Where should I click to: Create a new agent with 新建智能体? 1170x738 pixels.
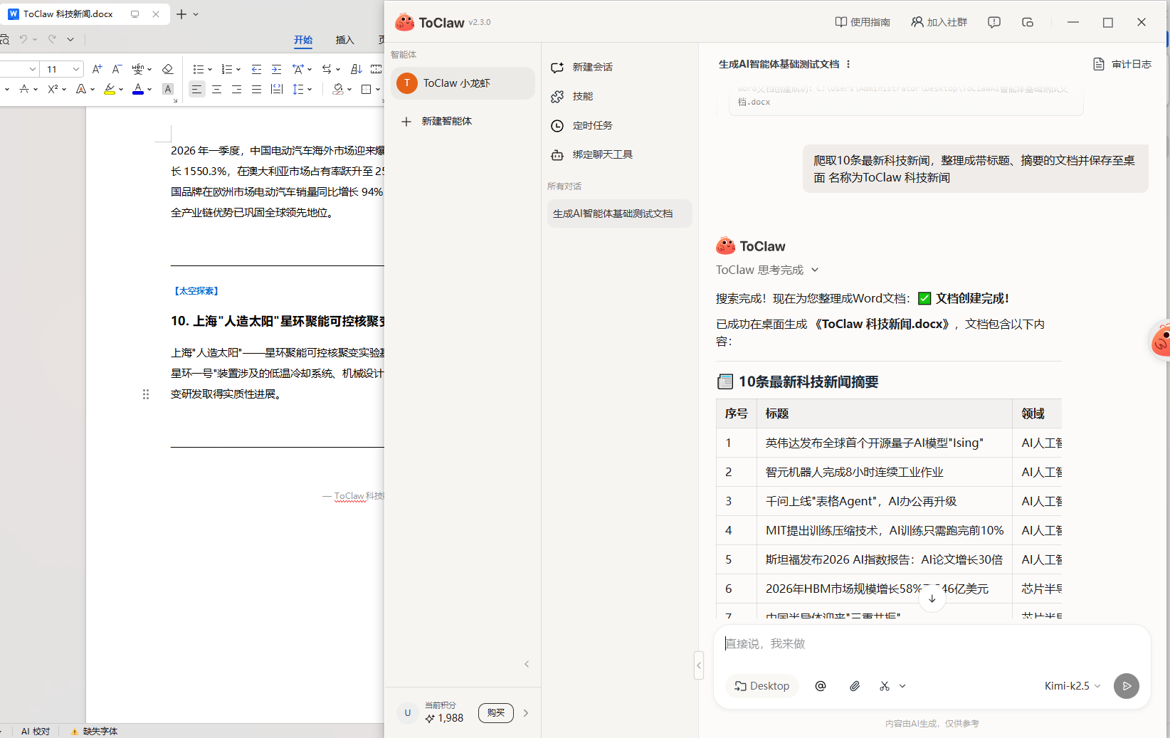click(436, 121)
